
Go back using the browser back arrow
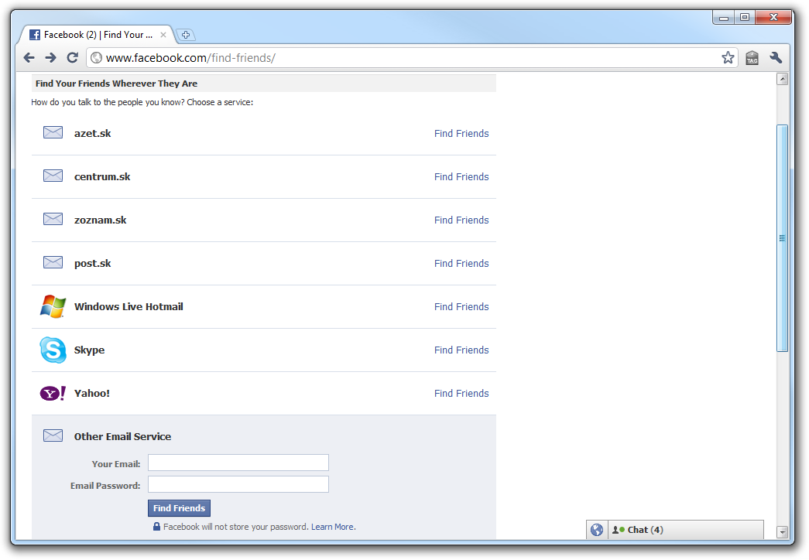29,58
